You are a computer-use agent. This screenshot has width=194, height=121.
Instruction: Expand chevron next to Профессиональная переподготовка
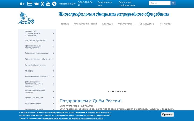(53, 47)
